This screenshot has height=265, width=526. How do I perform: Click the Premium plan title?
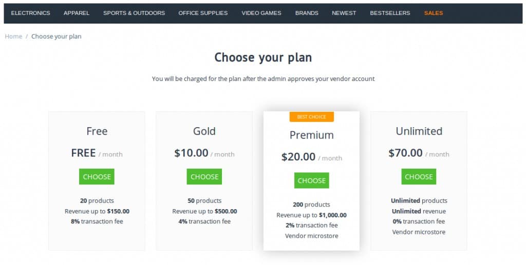[312, 135]
